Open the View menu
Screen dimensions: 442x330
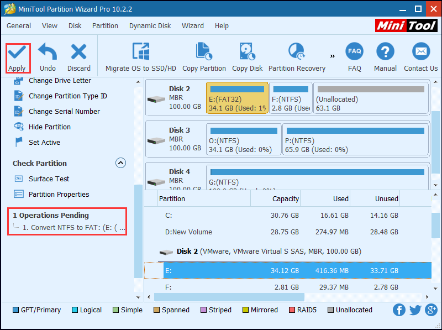[50, 25]
